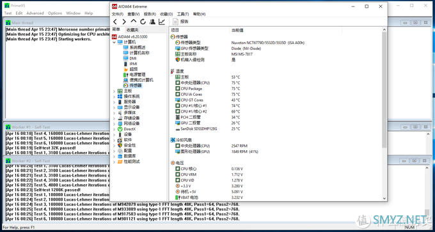Screen dimensions: 435x232
Task: Click the CPU Package temperature row
Action: click(x=275, y=89)
